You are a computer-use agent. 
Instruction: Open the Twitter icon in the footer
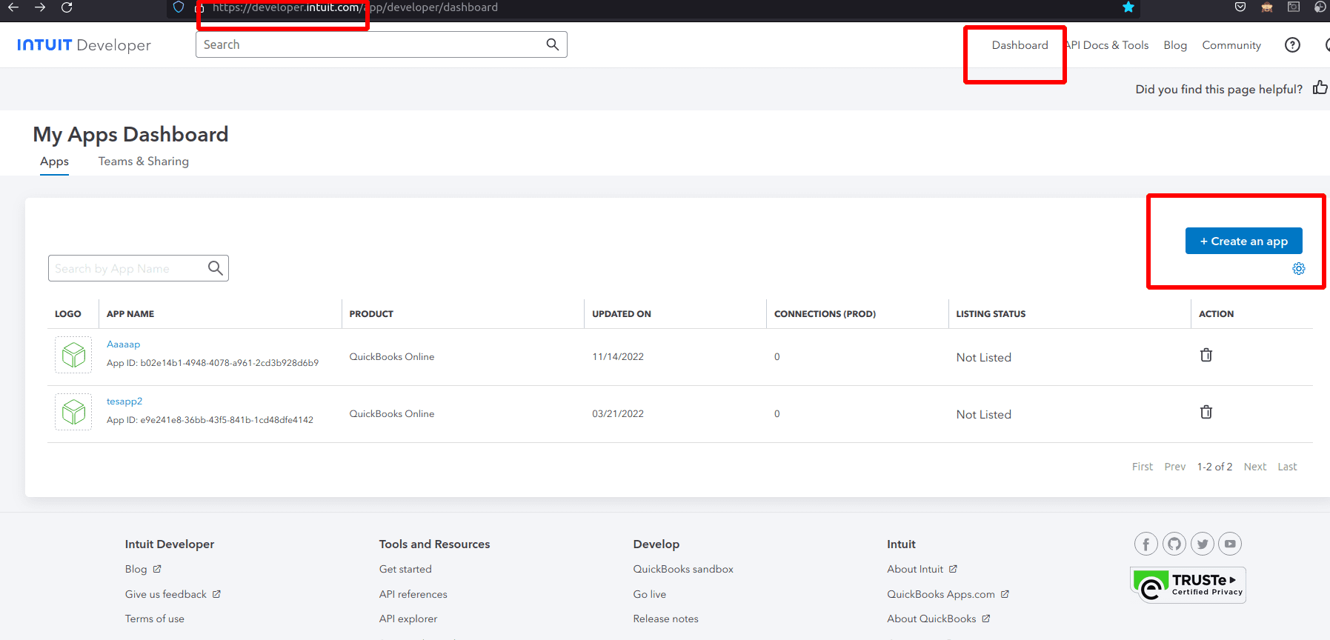pyautogui.click(x=1203, y=544)
